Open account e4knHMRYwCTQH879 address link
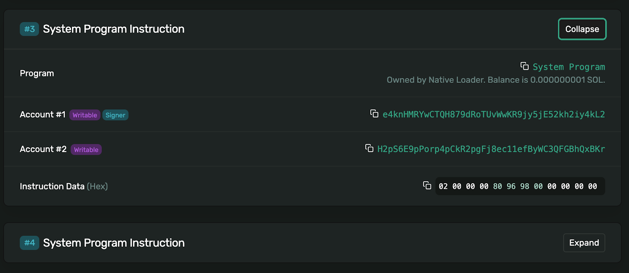This screenshot has width=629, height=273. click(493, 115)
